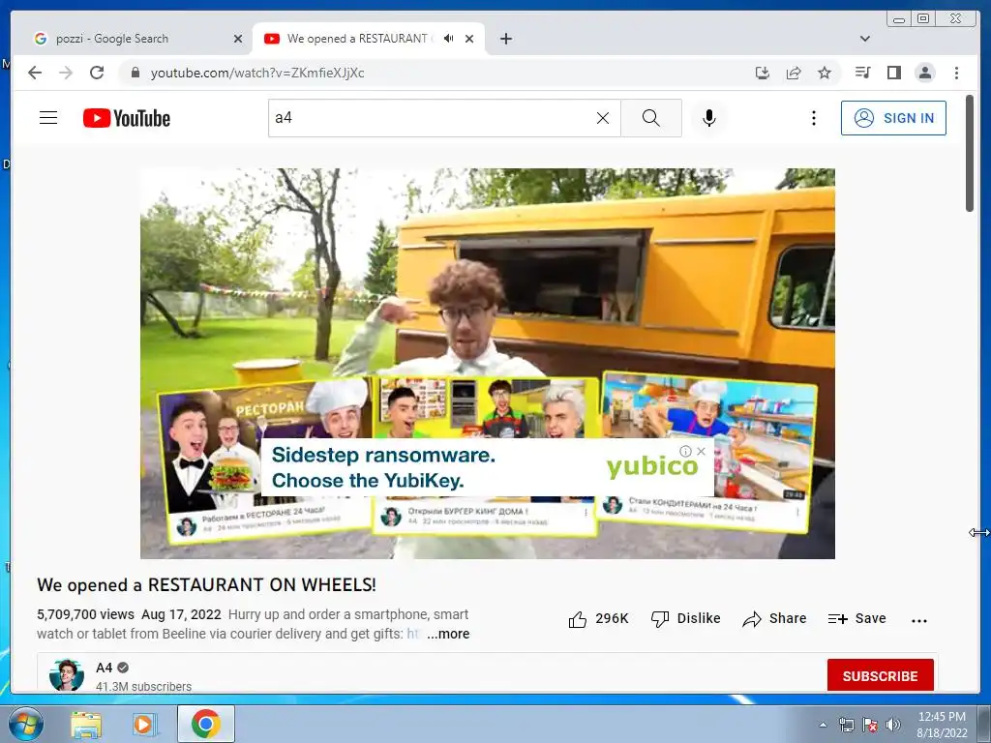The image size is (991, 743).
Task: Open YouTube settings three-dot menu
Action: coord(813,117)
